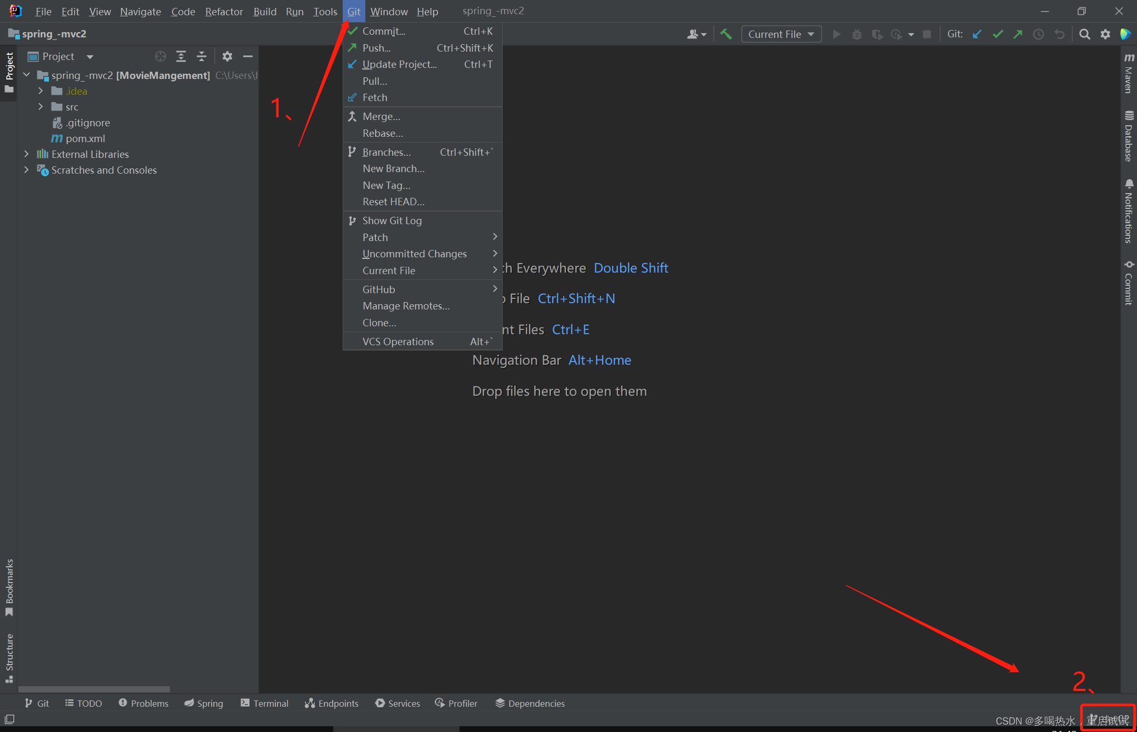Toggle the Show Git Log option

394,220
